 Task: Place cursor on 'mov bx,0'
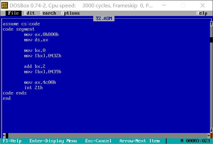click(35, 50)
